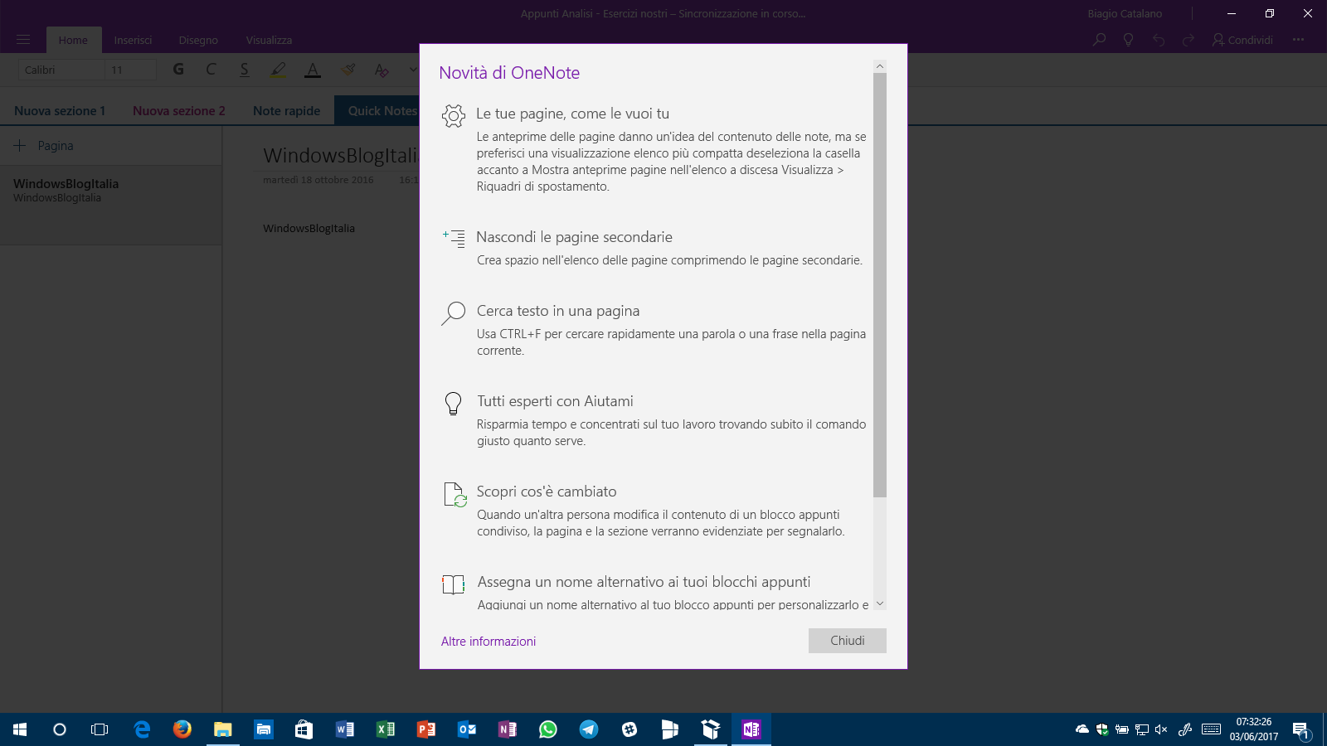1327x746 pixels.
Task: Switch to the Inserisci tab
Action: 133,40
